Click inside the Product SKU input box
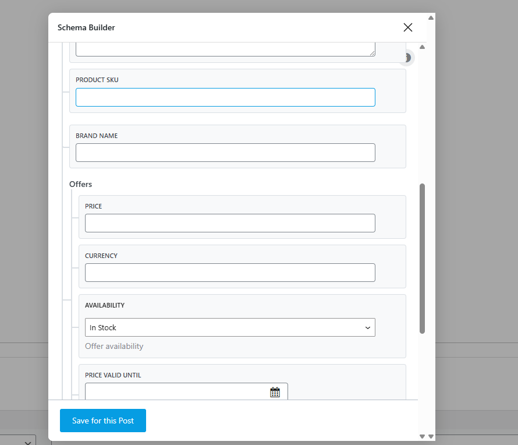 point(225,97)
